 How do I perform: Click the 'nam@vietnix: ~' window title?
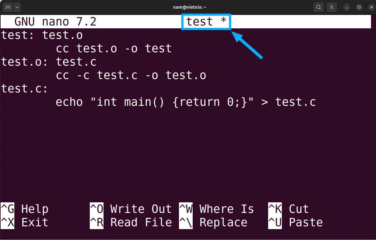(190, 7)
